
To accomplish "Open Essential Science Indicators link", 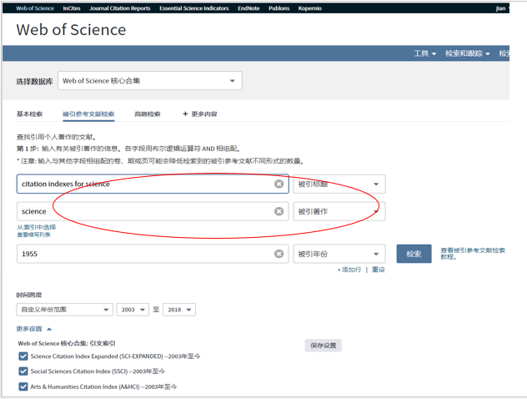I will click(194, 8).
